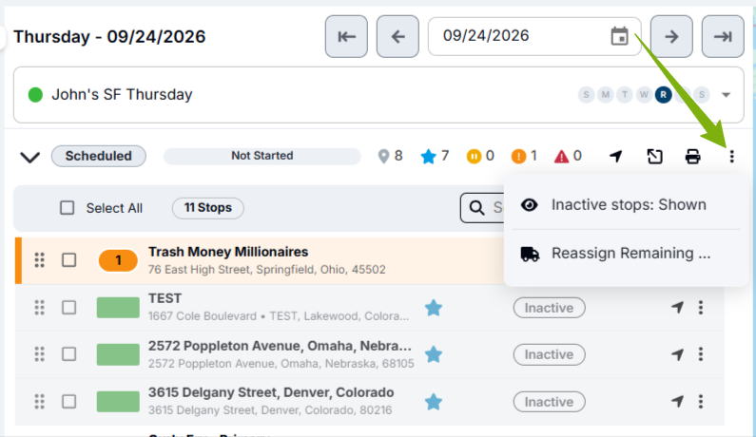The image size is (756, 437).
Task: Collapse the Scheduled route chevron
Action: 29,157
